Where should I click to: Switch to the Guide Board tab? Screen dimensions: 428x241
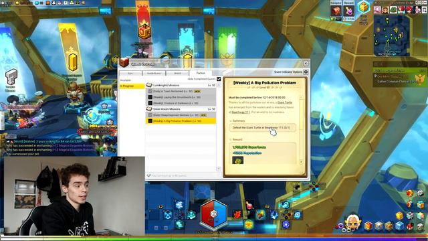click(x=154, y=73)
